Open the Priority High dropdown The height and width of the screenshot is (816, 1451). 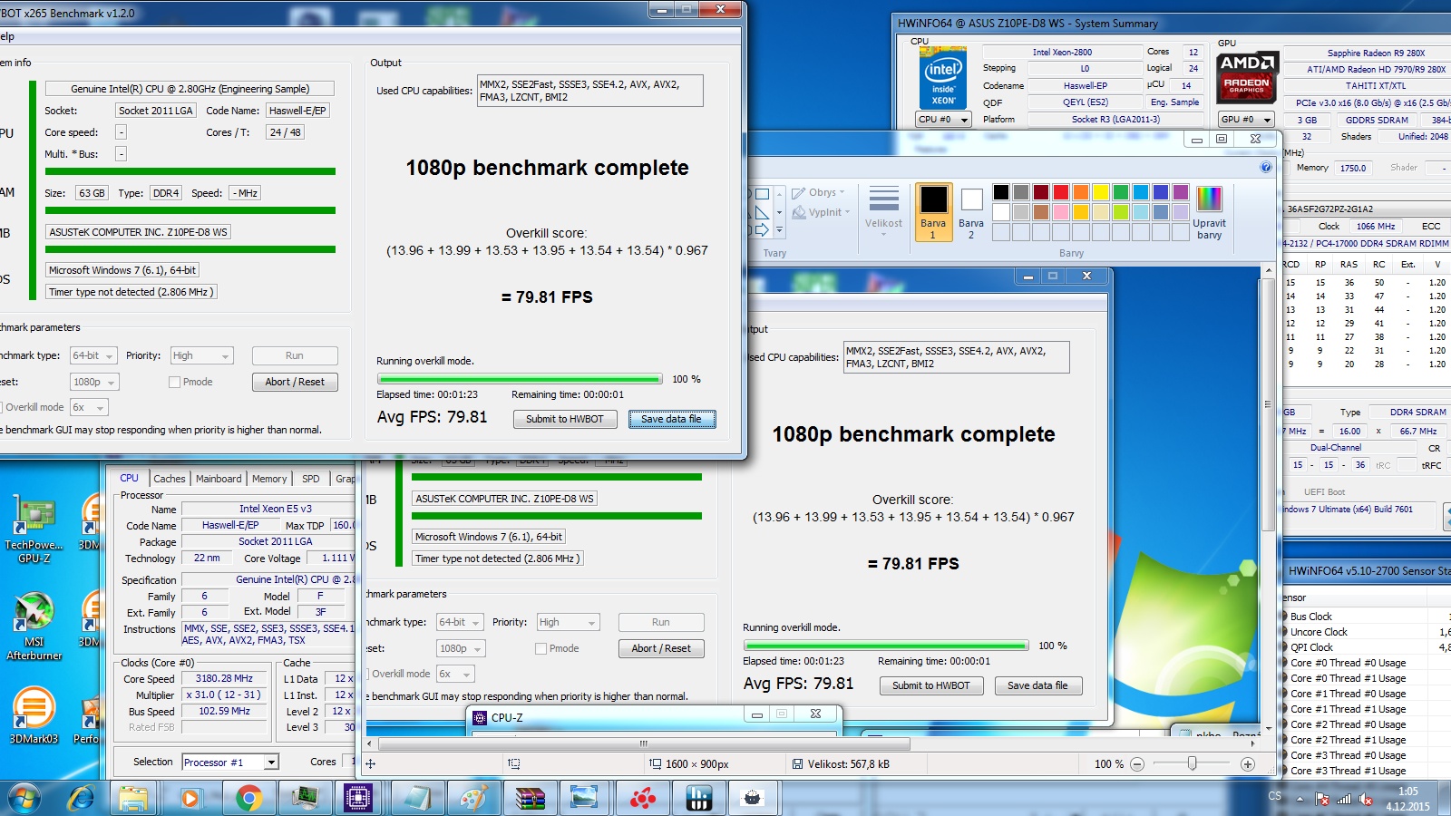point(201,355)
